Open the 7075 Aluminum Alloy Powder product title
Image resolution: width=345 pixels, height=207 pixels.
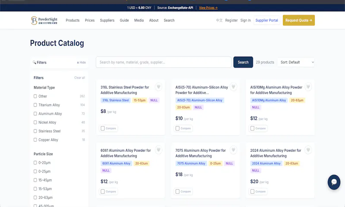pos(201,153)
